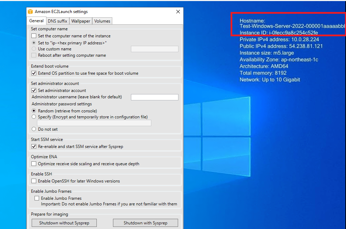346x229 pixels.
Task: Open the Wallpaper tab
Action: pyautogui.click(x=81, y=21)
